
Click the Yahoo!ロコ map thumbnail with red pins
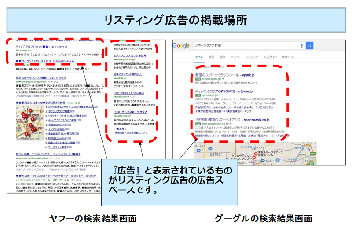pos(29,123)
